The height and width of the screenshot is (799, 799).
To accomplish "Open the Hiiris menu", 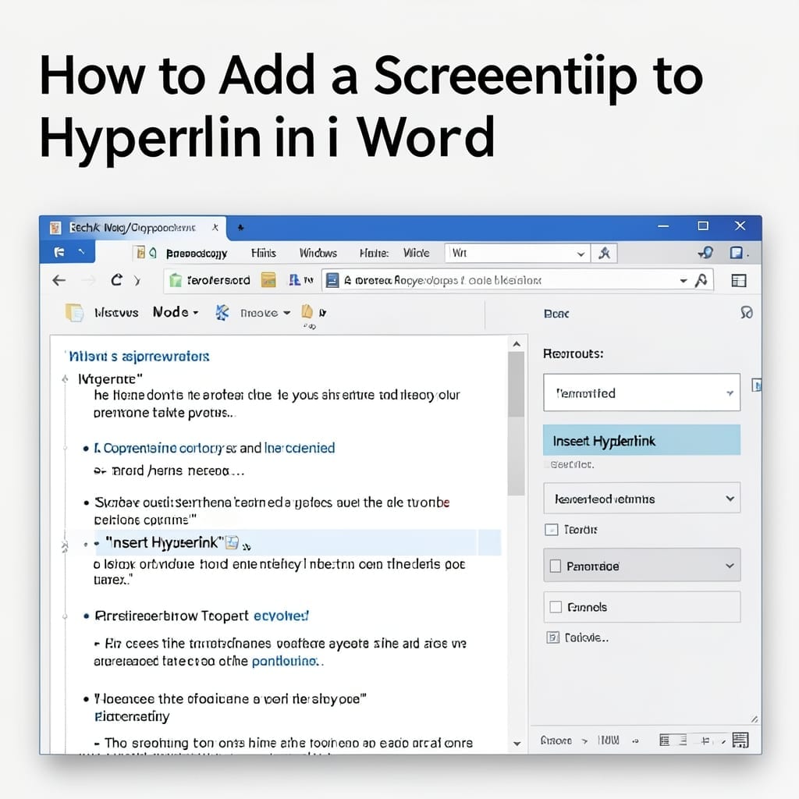I will (264, 253).
